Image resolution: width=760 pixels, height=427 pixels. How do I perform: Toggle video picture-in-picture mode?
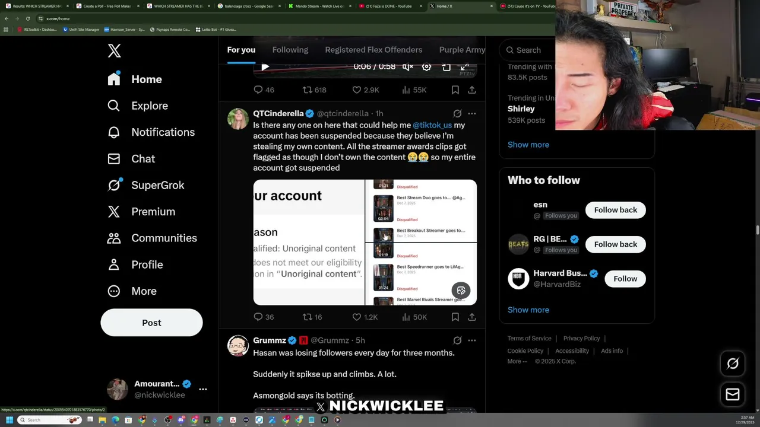446,67
